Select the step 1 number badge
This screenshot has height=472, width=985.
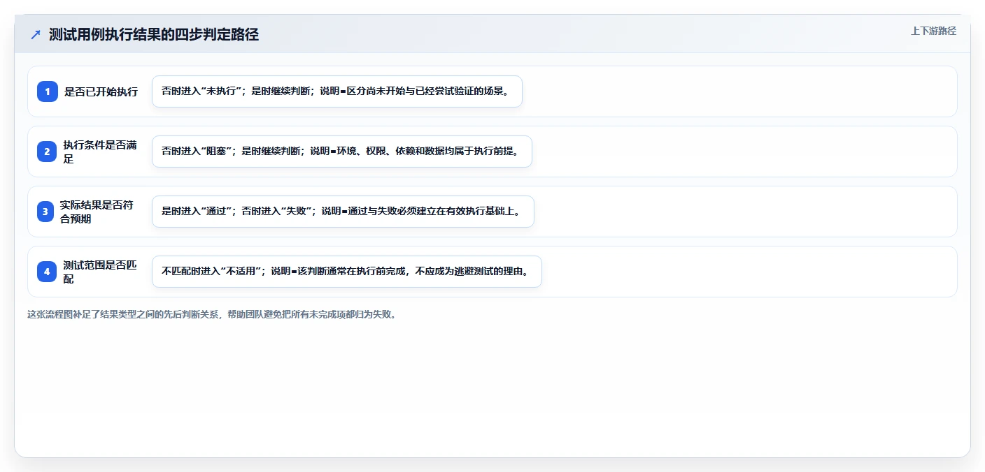(48, 91)
